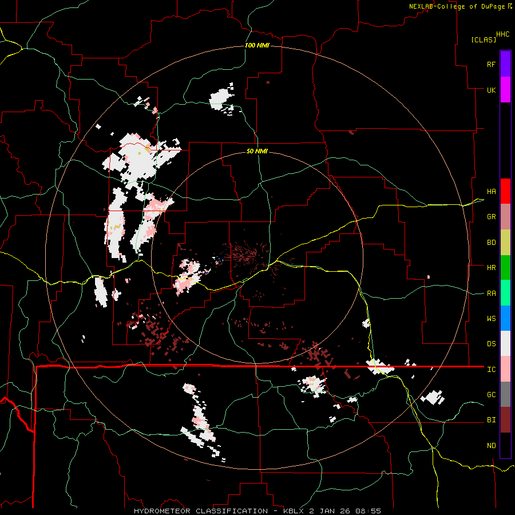Click the UK magenta legend swatch

click(x=505, y=90)
